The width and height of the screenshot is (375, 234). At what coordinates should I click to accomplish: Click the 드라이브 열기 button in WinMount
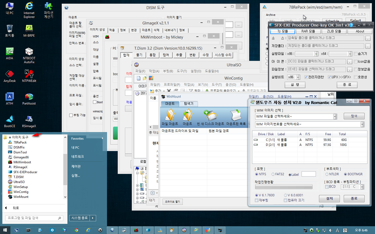coord(172,201)
